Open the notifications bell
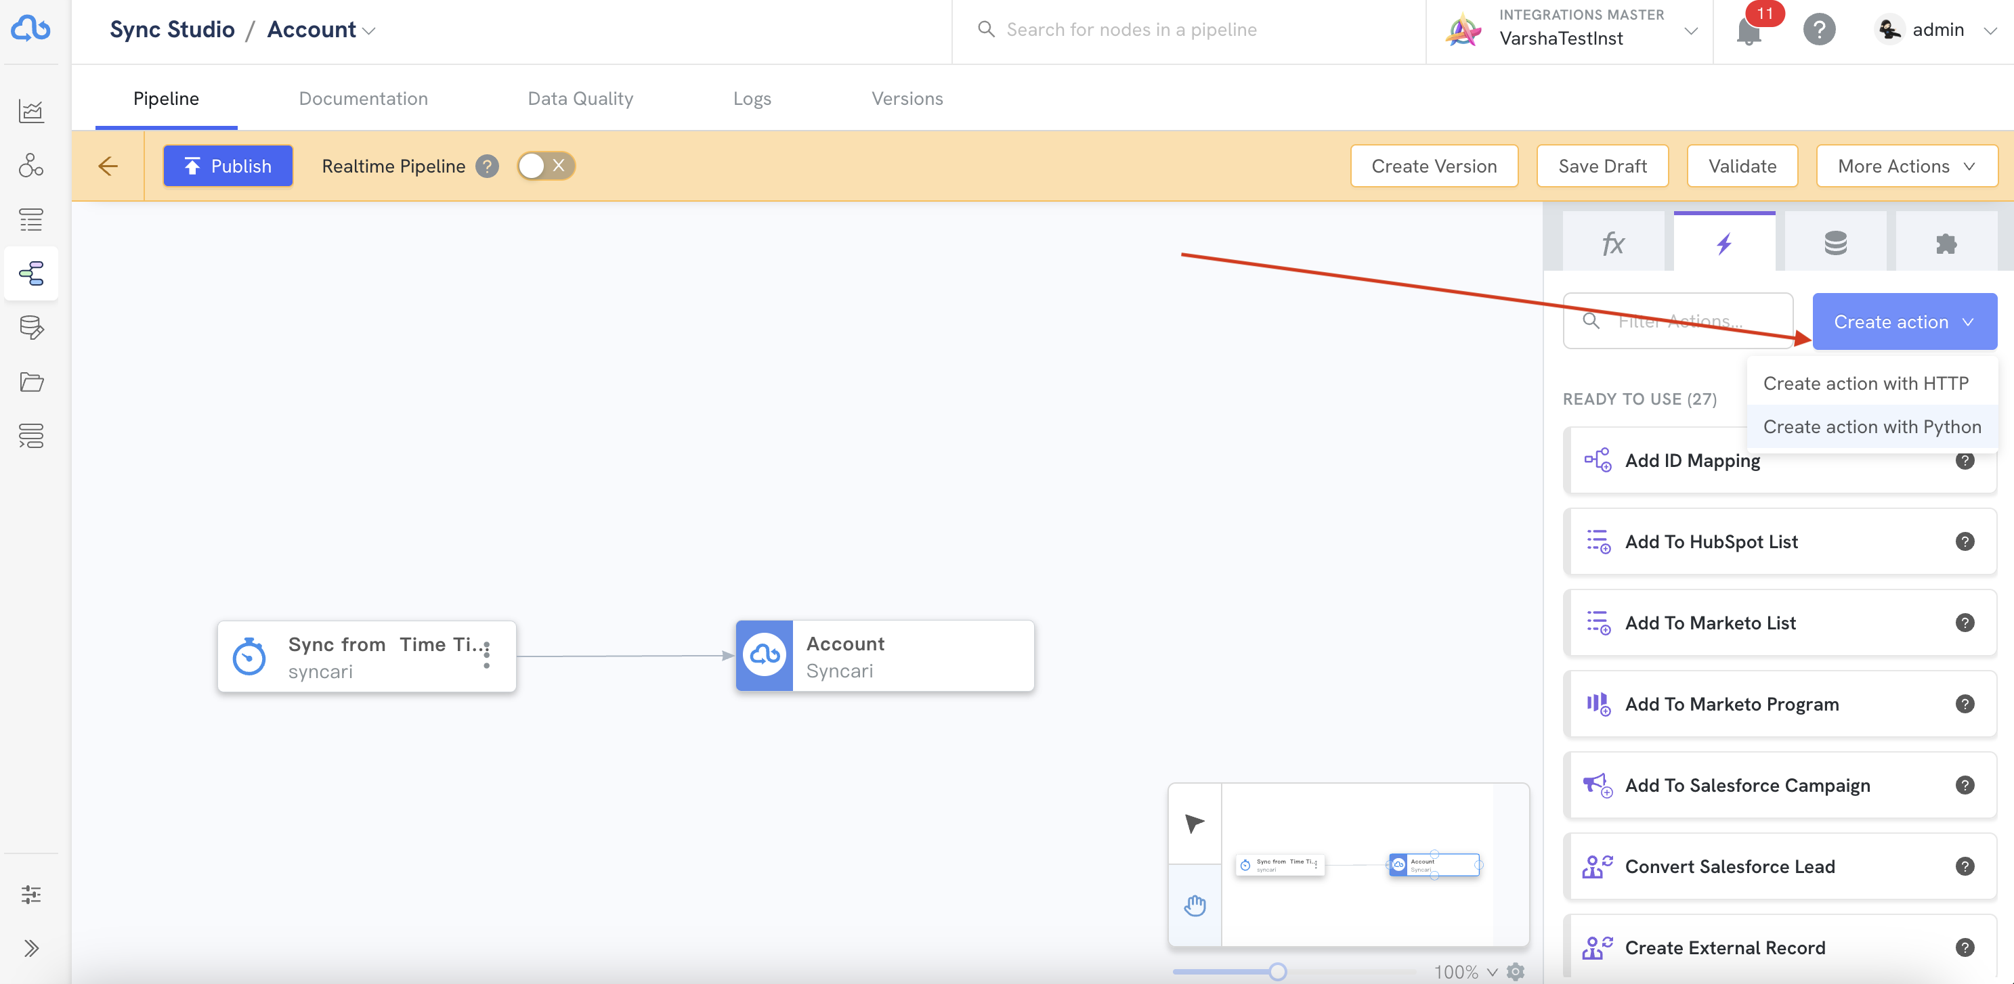 click(1749, 30)
